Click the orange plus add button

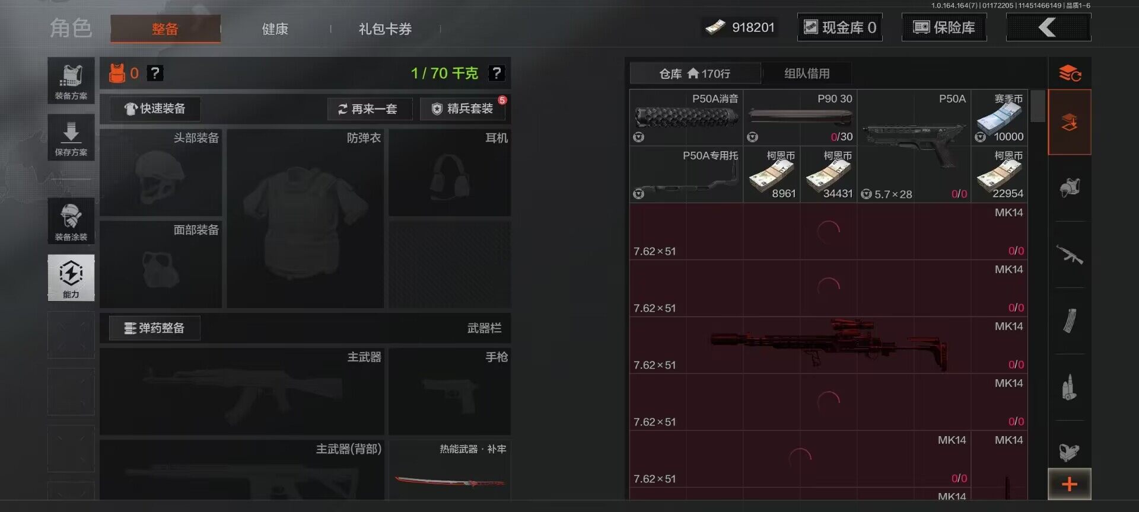[x=1070, y=484]
